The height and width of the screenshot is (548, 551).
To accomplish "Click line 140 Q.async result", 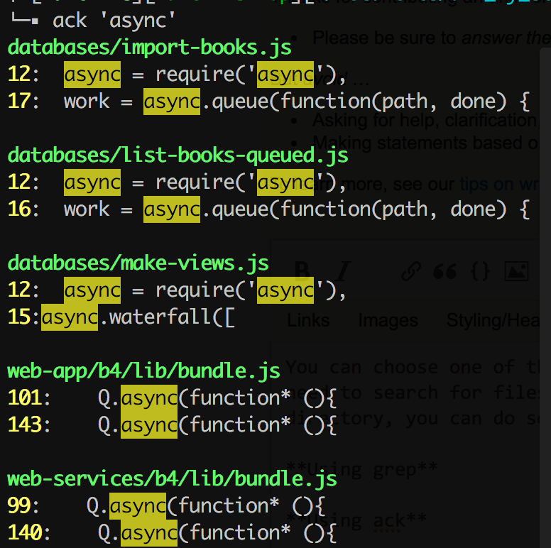I will pos(172,533).
